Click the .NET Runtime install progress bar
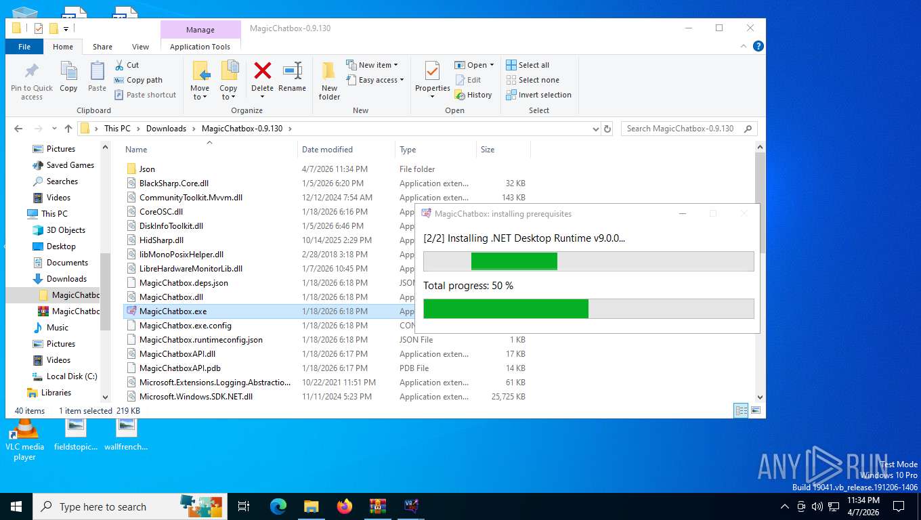 coord(588,261)
